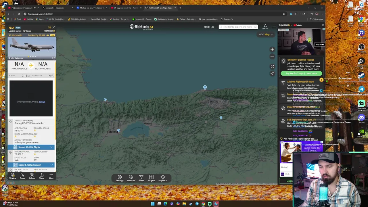Image resolution: width=368 pixels, height=207 pixels.
Task: Open a new browser tab
Action: point(180,8)
